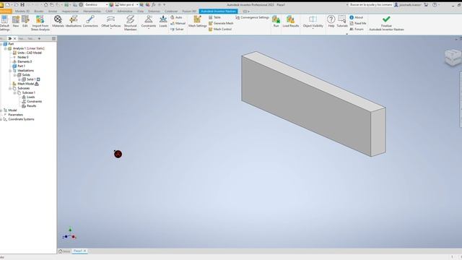
Task: Open the browser panel hamburger menu
Action: click(x=53, y=38)
